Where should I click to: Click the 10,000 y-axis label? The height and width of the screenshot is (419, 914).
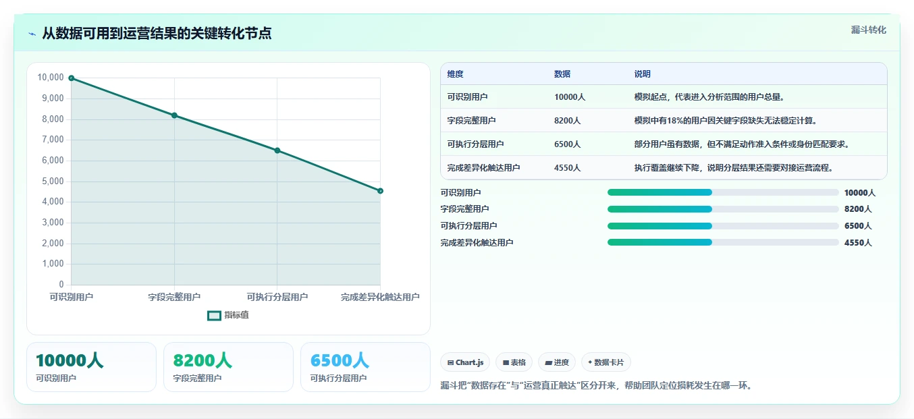point(51,78)
